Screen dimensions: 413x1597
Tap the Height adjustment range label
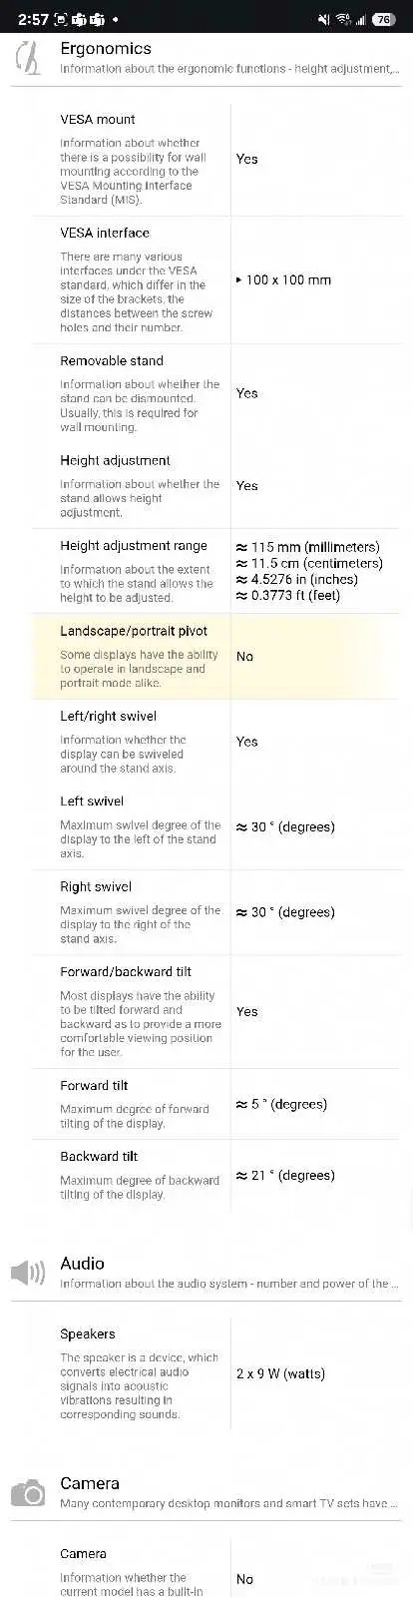pyautogui.click(x=134, y=546)
